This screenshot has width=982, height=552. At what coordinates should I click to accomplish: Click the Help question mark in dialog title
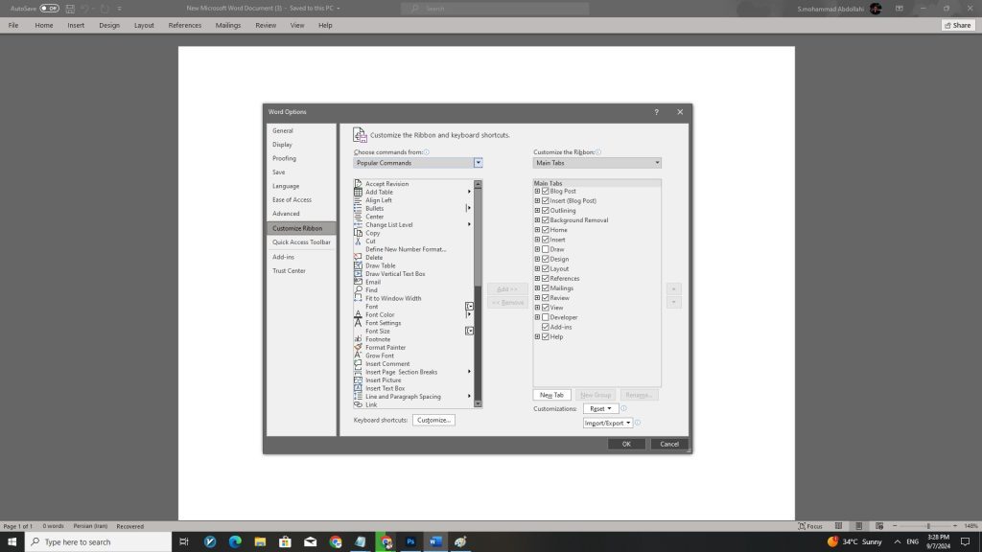click(x=656, y=112)
